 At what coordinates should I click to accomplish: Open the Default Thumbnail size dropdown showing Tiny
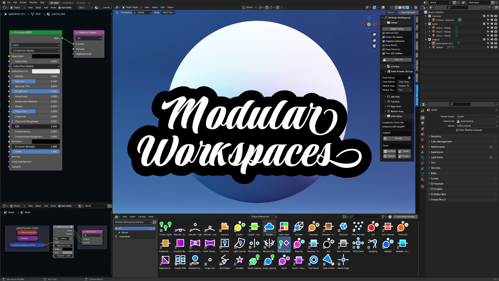[404, 90]
